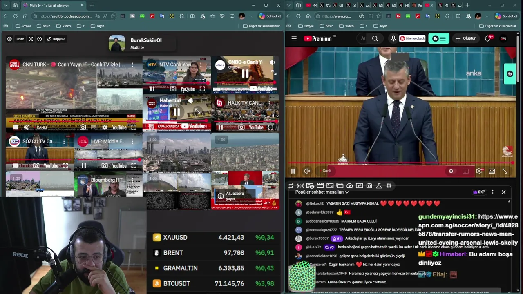Click the circular timer icon beside Kopyala
523x294 pixels.
pyautogui.click(x=40, y=39)
